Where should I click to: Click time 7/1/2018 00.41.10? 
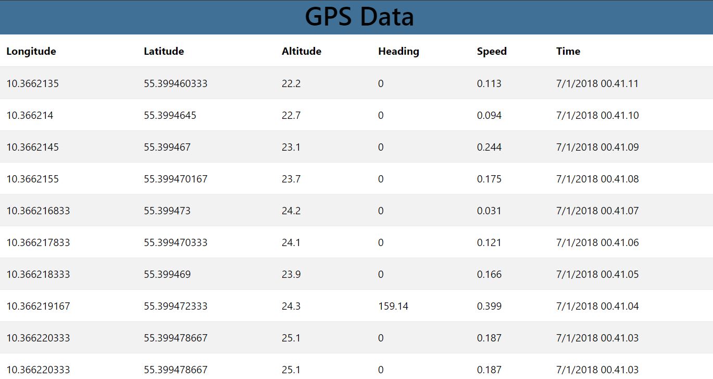pos(597,115)
